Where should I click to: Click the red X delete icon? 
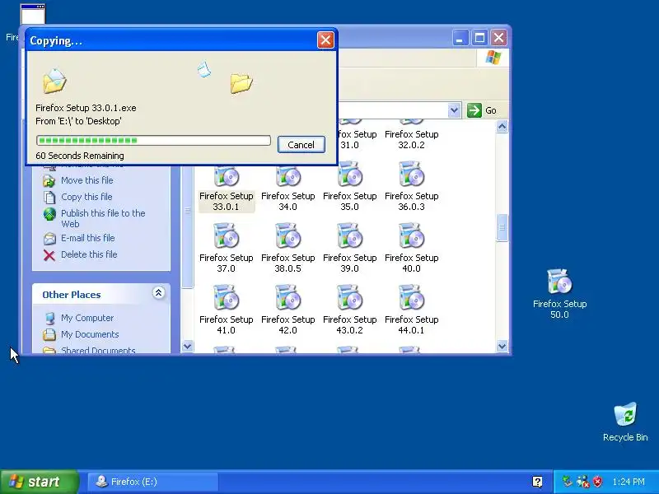click(49, 255)
